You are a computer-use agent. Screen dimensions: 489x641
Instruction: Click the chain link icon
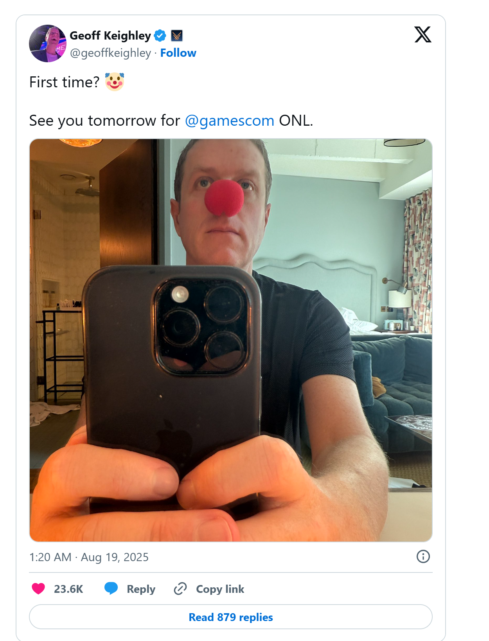pos(180,589)
